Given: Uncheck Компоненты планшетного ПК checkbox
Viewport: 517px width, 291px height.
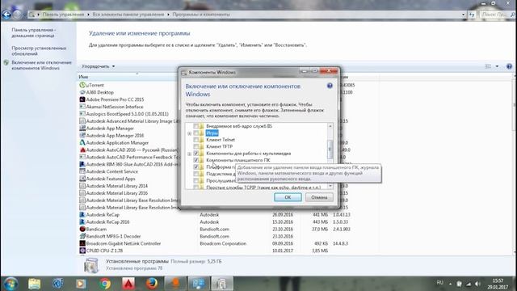Looking at the screenshot, I should click(x=195, y=160).
